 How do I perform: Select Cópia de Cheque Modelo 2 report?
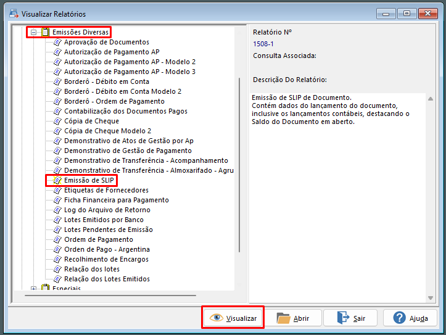click(x=108, y=131)
